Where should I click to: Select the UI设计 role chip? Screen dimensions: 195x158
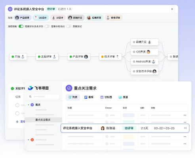(58, 18)
